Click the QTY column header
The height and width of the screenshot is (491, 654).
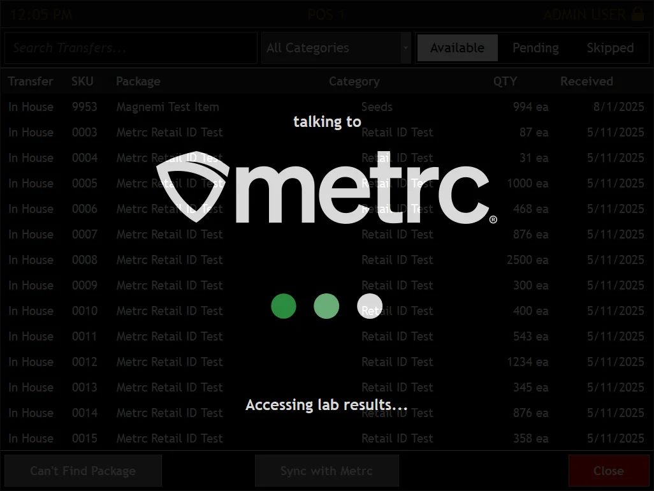[x=505, y=82]
